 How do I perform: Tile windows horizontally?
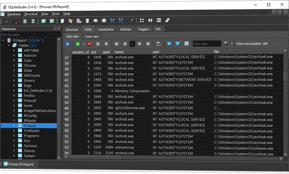[x=159, y=20]
